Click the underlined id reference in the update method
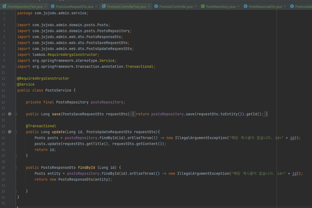Viewport: 312px width, 208px height. pyautogui.click(x=292, y=138)
